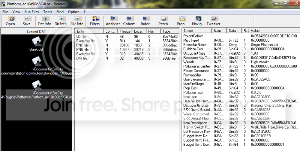Image resolution: width=300 pixels, height=151 pixels.
Task: Select the Plop Cost property
Action: click(241, 88)
